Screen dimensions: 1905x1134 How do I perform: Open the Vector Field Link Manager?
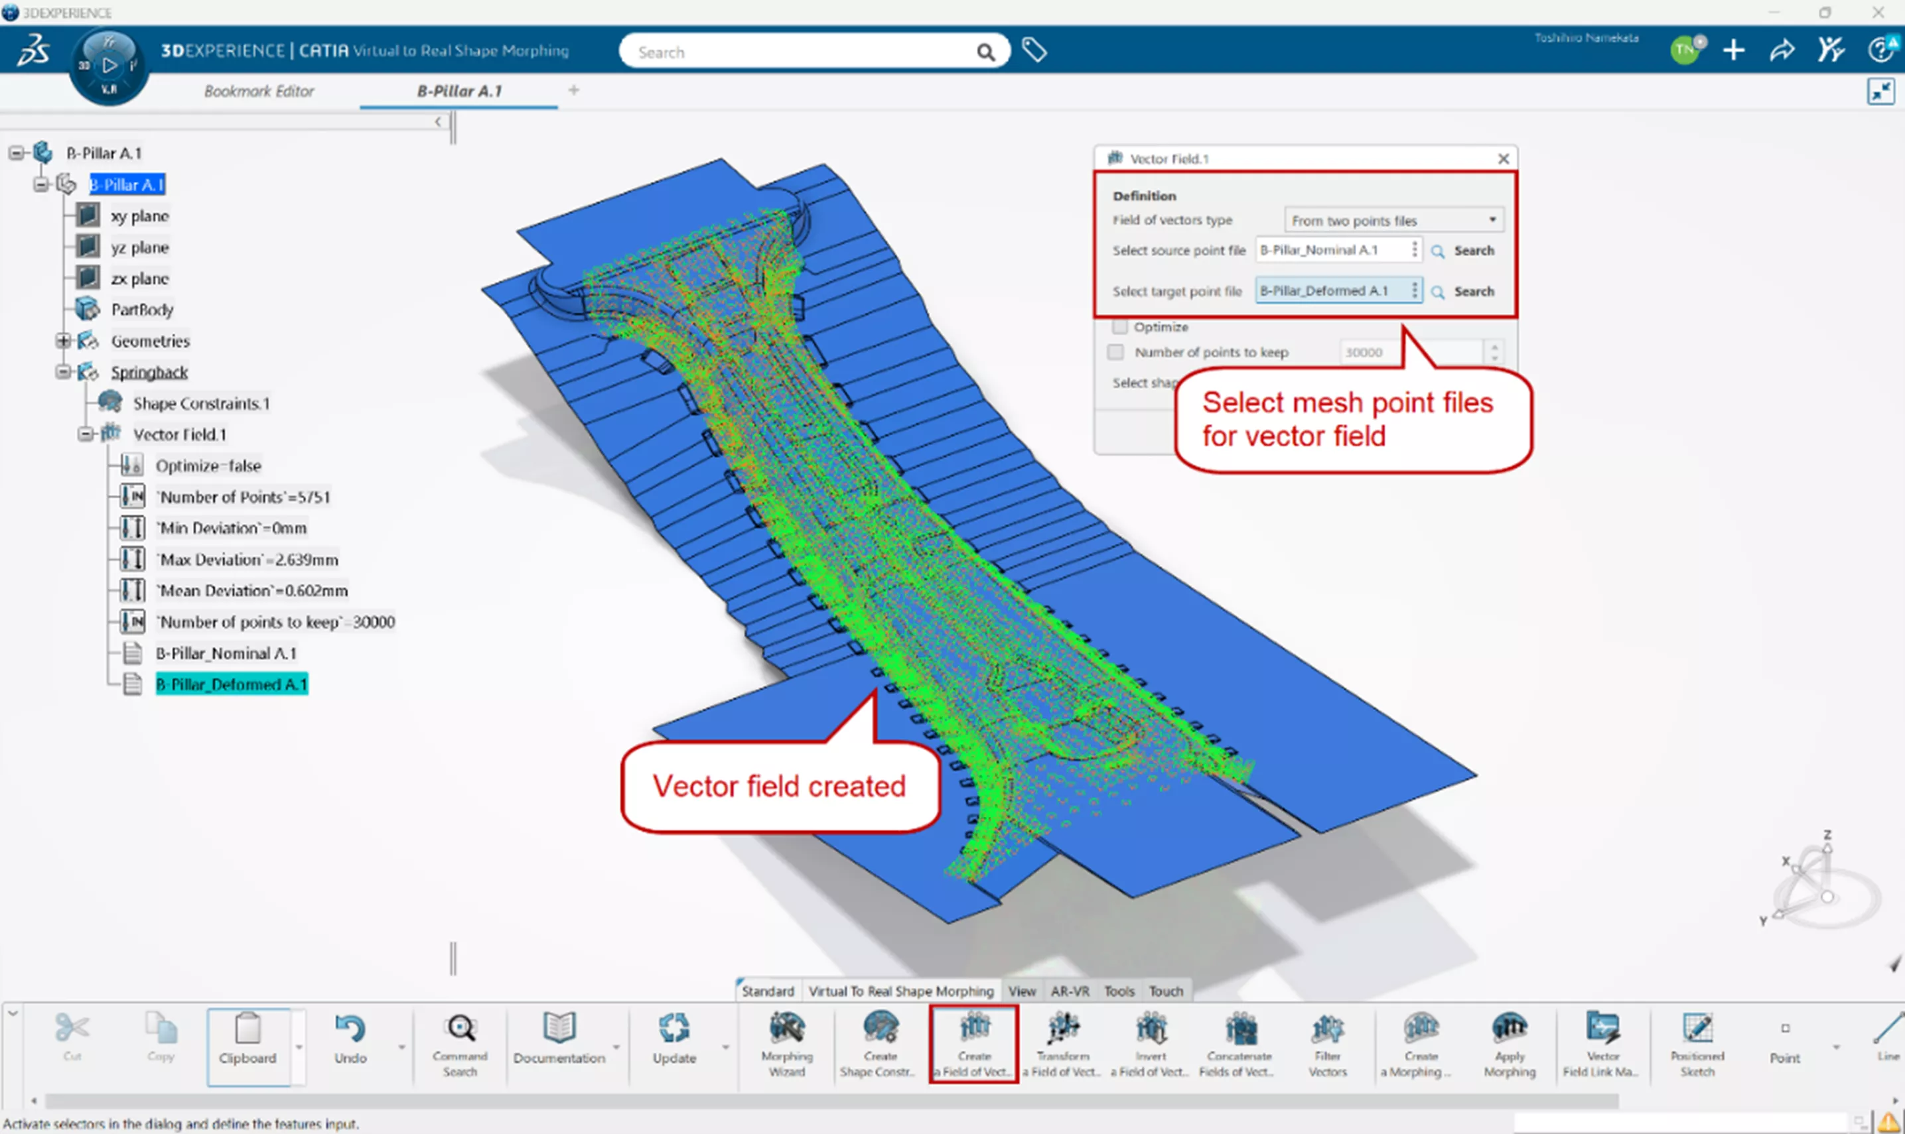[1602, 1044]
